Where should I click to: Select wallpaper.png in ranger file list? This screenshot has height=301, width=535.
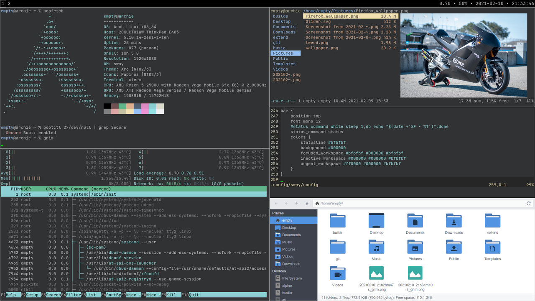tap(350, 48)
